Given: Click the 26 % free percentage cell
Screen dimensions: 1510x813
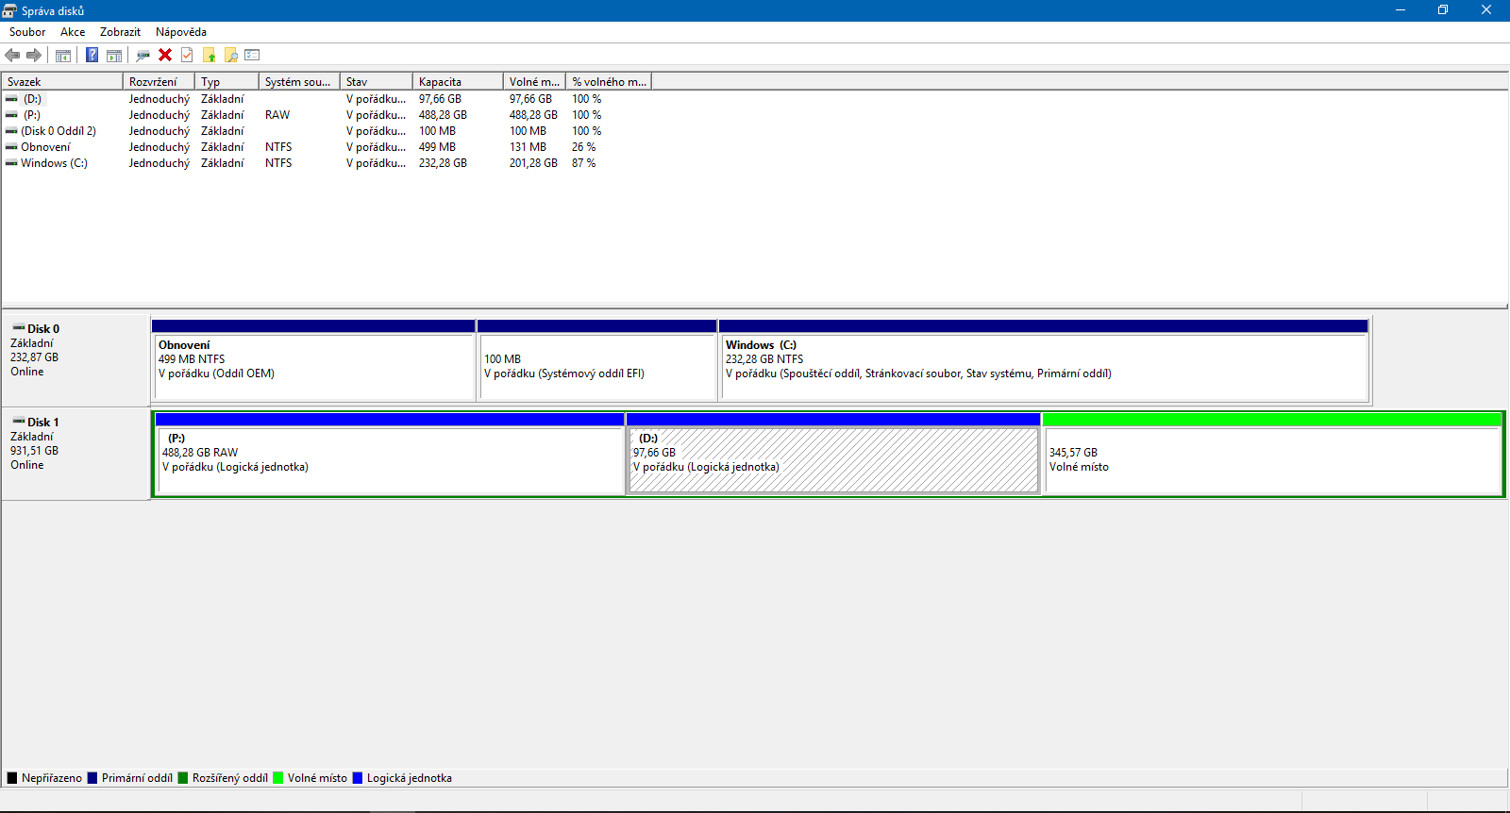Looking at the screenshot, I should point(583,147).
